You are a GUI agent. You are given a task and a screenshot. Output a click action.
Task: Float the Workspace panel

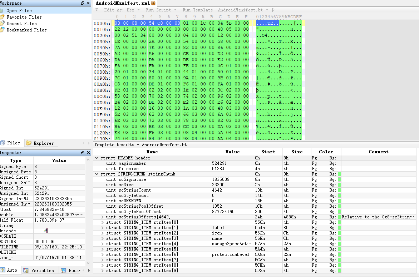tap(83, 3)
